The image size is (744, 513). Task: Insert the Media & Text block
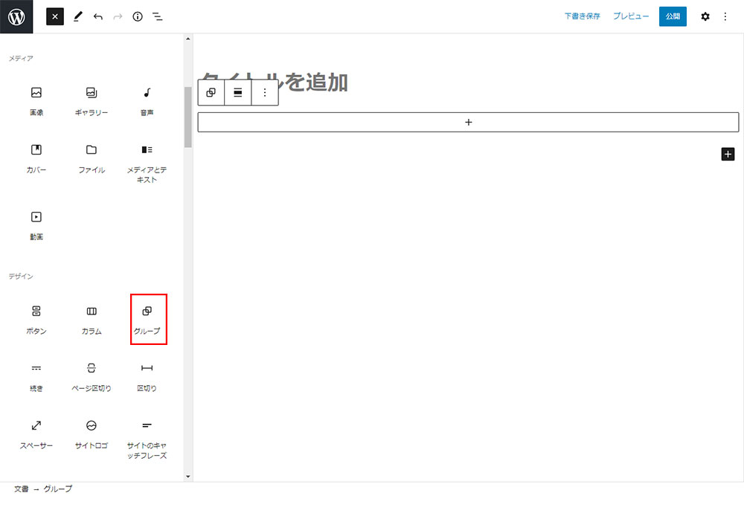tap(147, 162)
